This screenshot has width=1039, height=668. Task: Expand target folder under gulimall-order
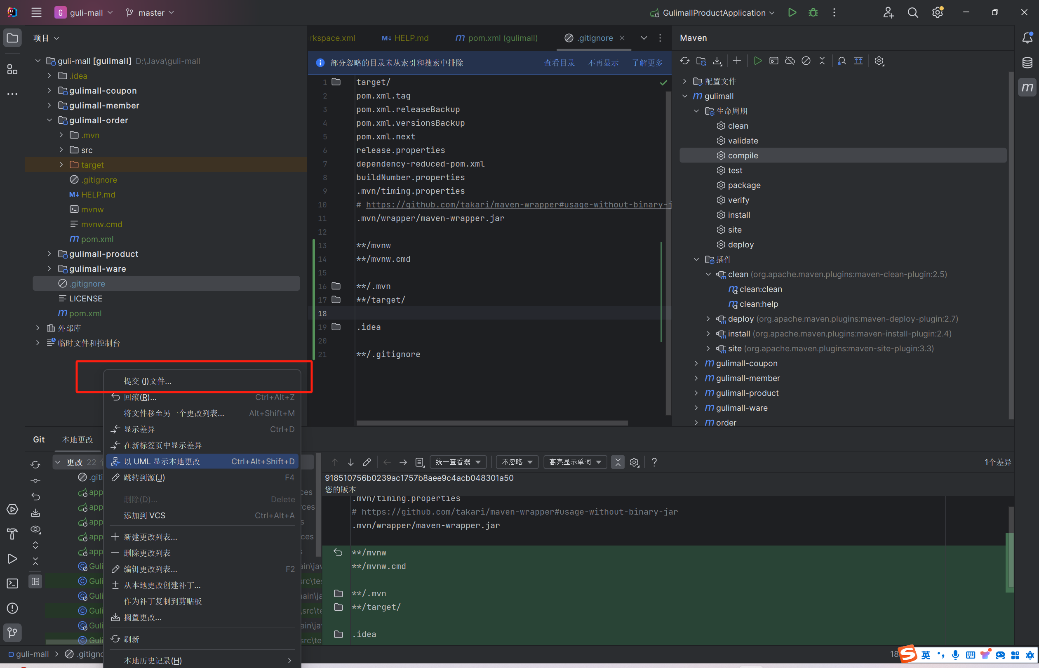61,165
